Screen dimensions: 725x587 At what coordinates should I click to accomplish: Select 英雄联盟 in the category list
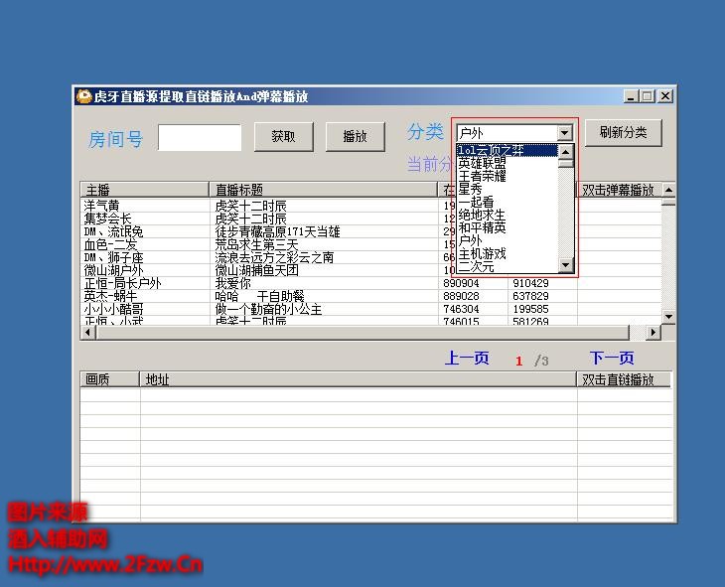[x=507, y=163]
